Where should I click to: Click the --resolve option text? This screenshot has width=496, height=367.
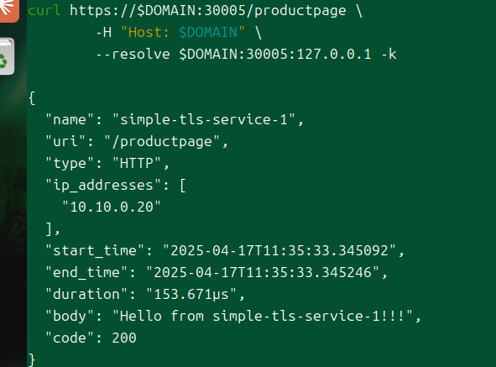pos(133,54)
